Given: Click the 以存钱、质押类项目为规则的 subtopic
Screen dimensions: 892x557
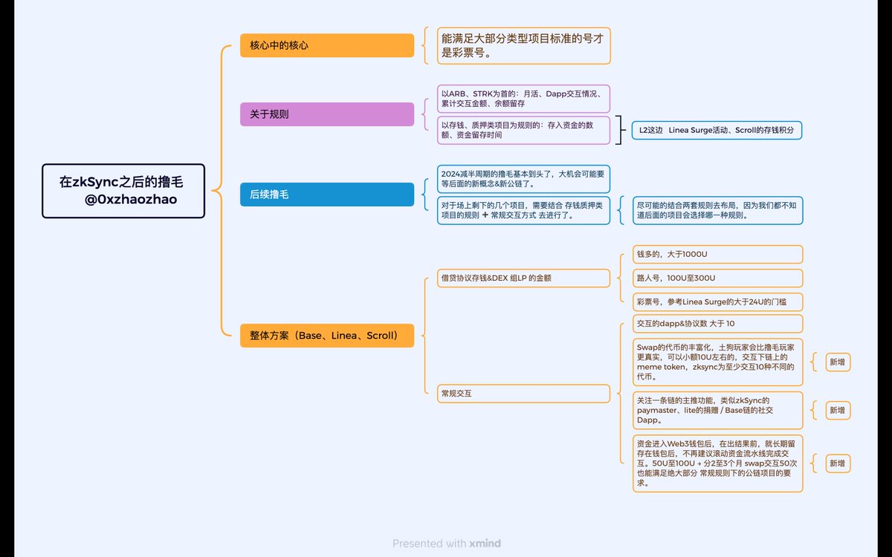Looking at the screenshot, I should point(524,130).
